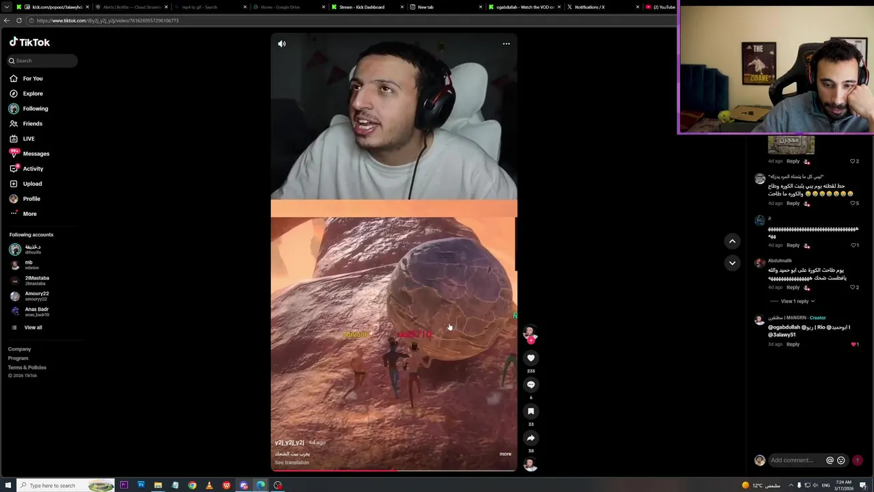Open the Windows Start menu

[8, 485]
